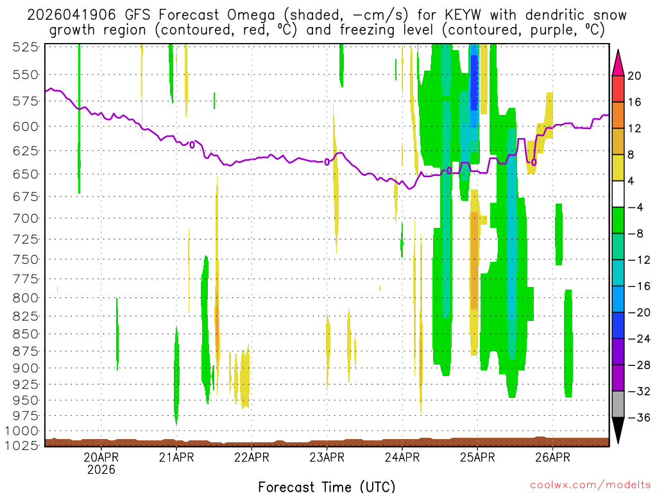The image size is (657, 493).
Task: Choose the cyan -12-to--16 colorbar swatch
Action: [618, 272]
